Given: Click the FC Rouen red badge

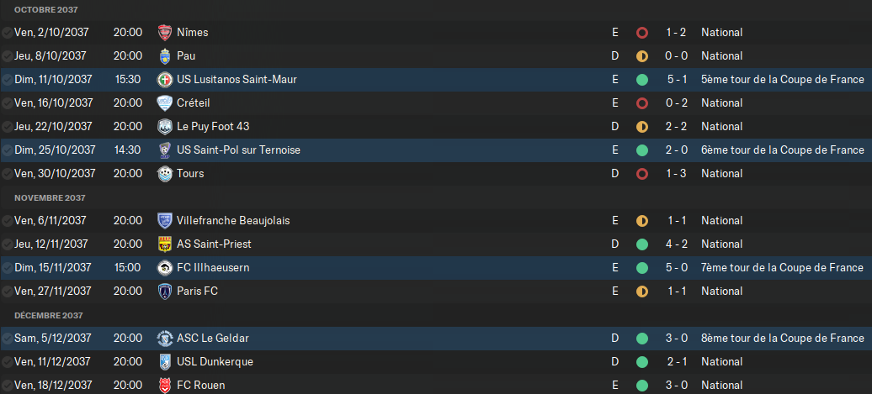Looking at the screenshot, I should [x=165, y=385].
